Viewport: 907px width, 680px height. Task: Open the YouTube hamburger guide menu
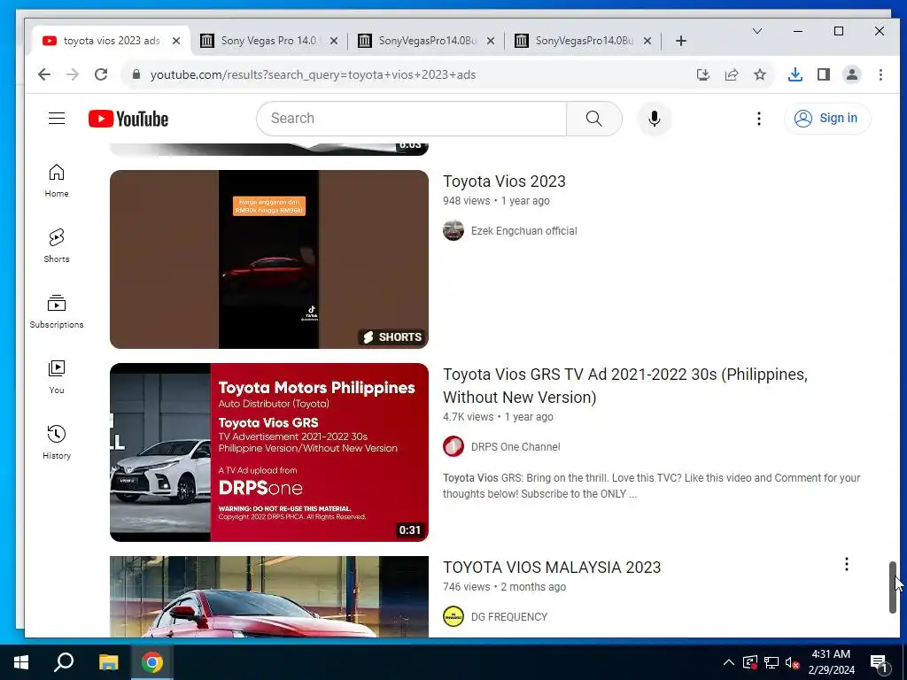click(56, 119)
